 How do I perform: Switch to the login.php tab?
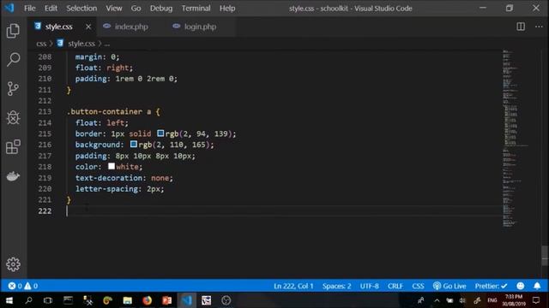pos(200,27)
